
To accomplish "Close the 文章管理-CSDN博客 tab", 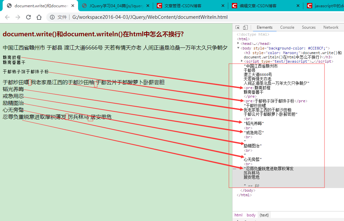I will [x=223, y=6].
